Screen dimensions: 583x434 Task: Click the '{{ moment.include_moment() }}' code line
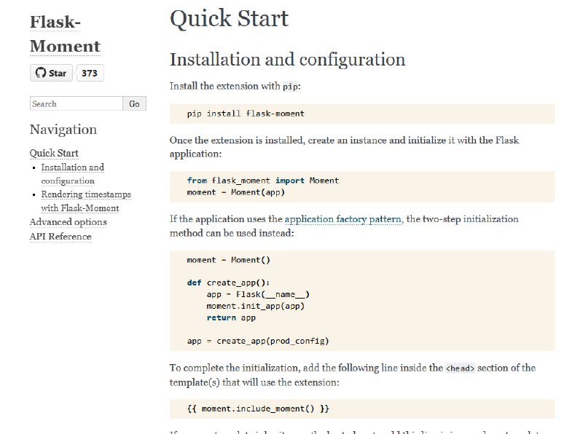258,409
